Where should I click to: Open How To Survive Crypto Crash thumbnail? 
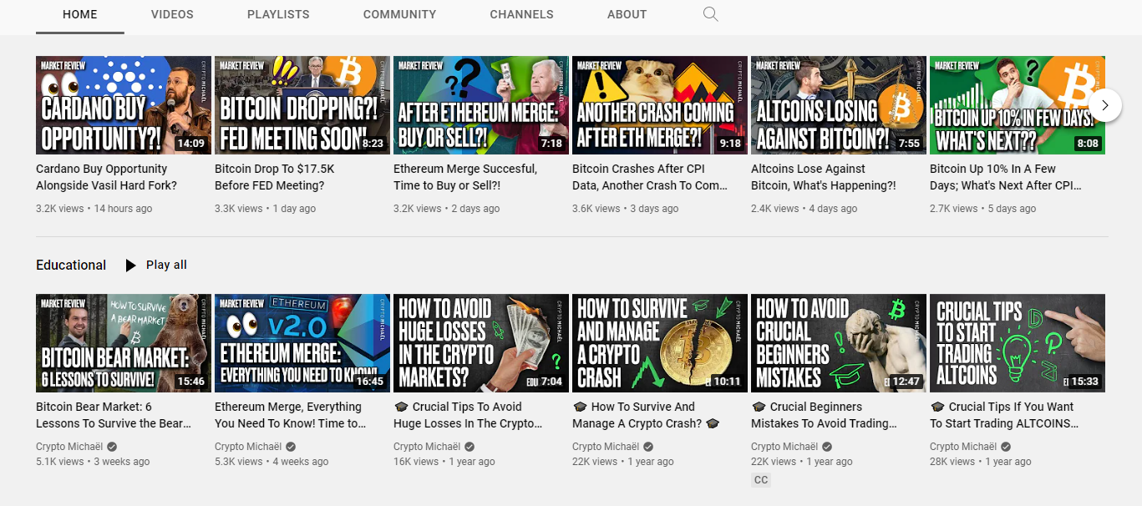pos(660,343)
